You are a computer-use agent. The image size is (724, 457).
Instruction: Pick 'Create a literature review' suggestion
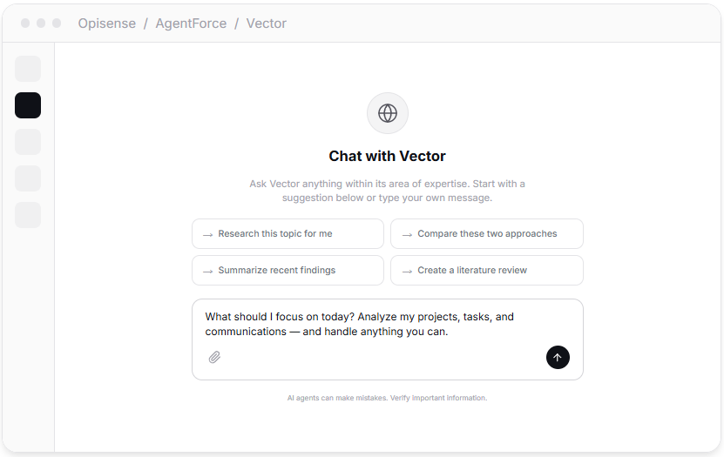(486, 270)
